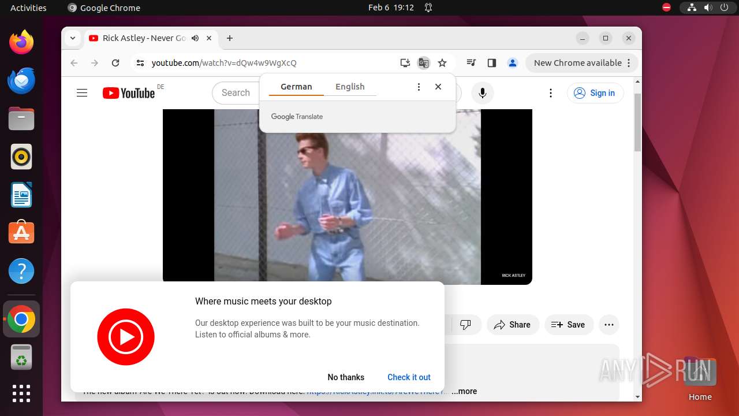Click the Google Chrome dock icon
Viewport: 739px width, 416px height.
[x=21, y=319]
